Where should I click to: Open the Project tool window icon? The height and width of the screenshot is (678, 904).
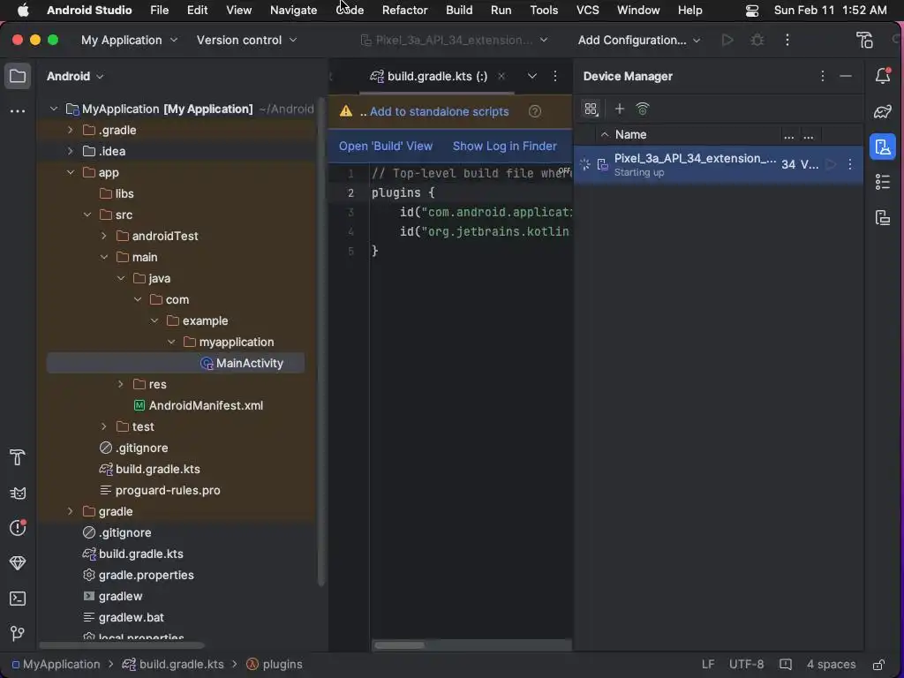click(x=18, y=76)
